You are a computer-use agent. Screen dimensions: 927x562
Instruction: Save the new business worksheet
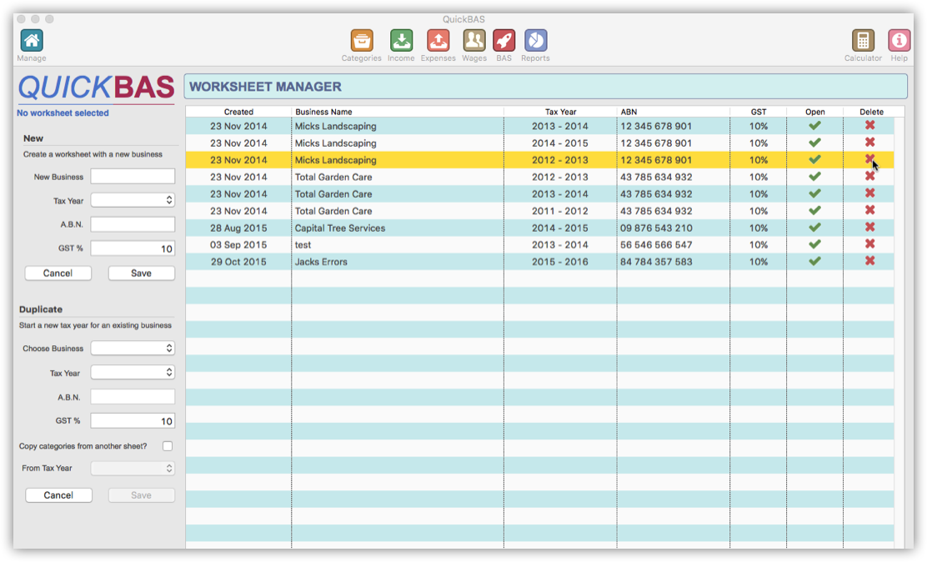(141, 273)
